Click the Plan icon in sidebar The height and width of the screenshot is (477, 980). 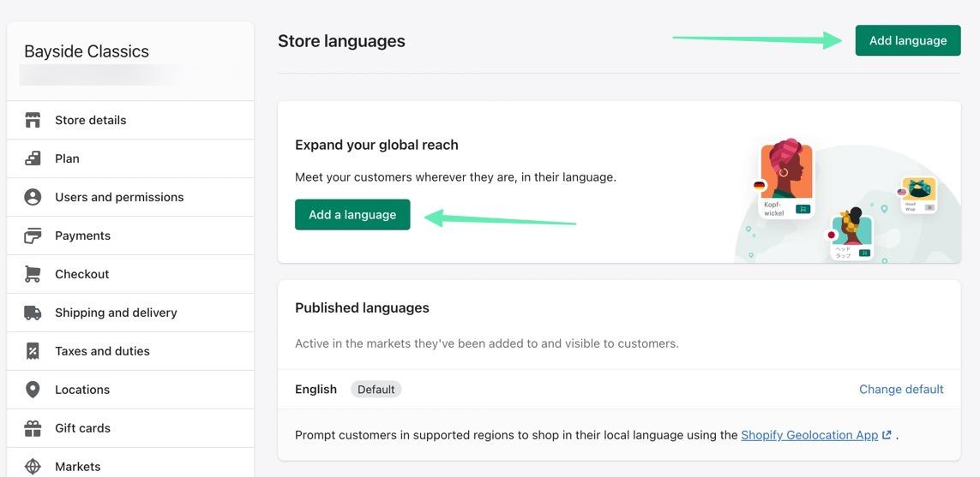[x=33, y=158]
